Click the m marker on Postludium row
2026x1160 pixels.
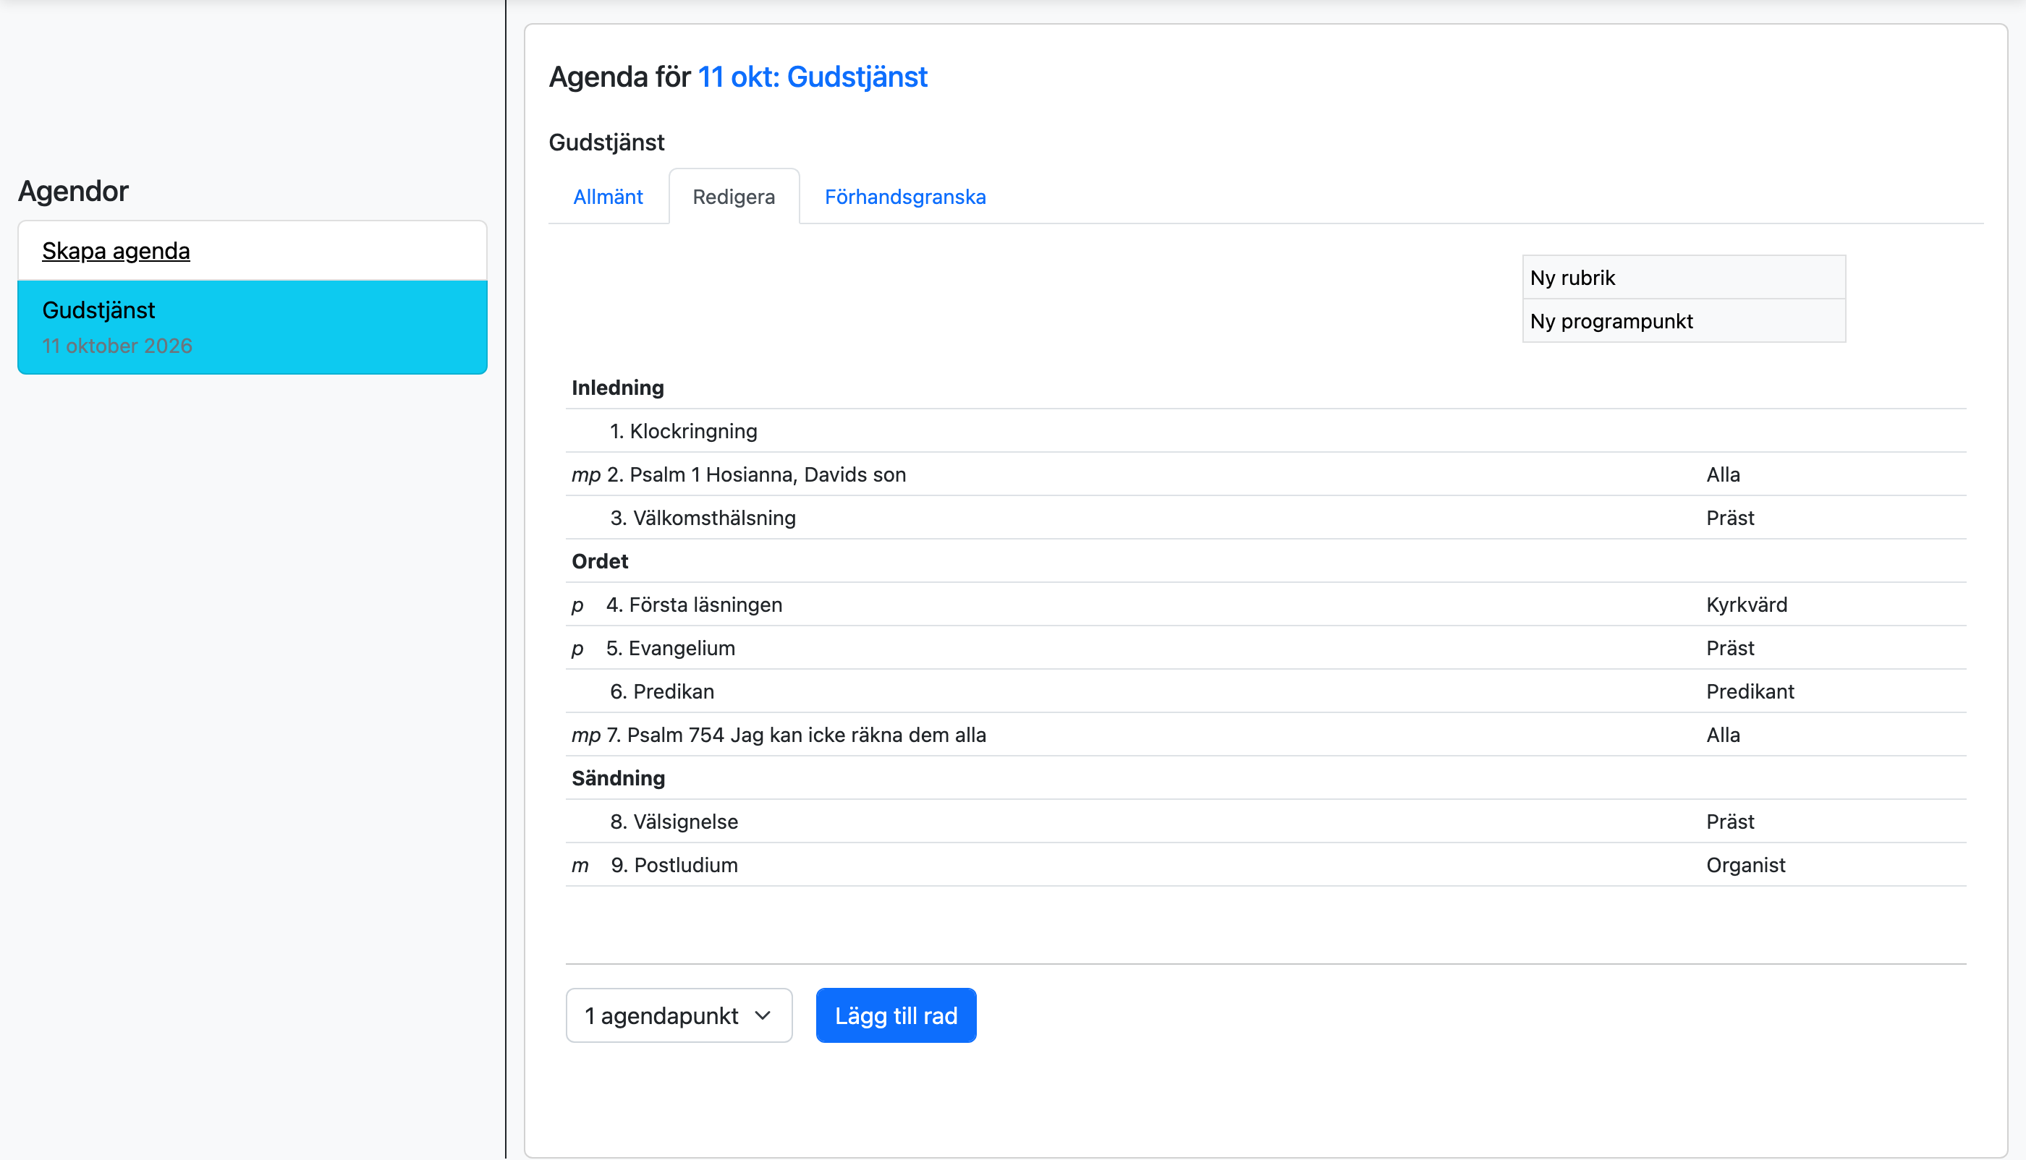[x=580, y=866]
